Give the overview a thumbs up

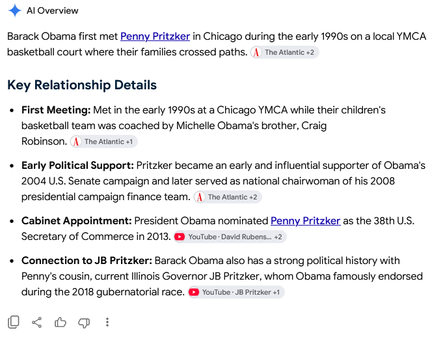(x=60, y=322)
